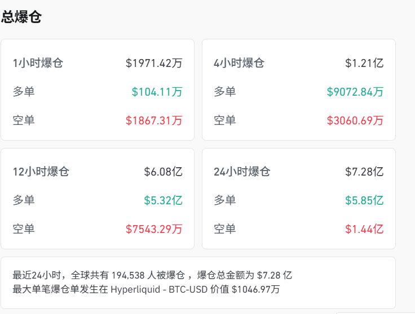Viewport: 415px width, 314px height.
Task: Click the 12-hour total value $6.08亿
Action: [164, 172]
